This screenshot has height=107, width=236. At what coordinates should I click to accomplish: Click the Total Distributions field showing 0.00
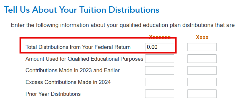pos(160,47)
